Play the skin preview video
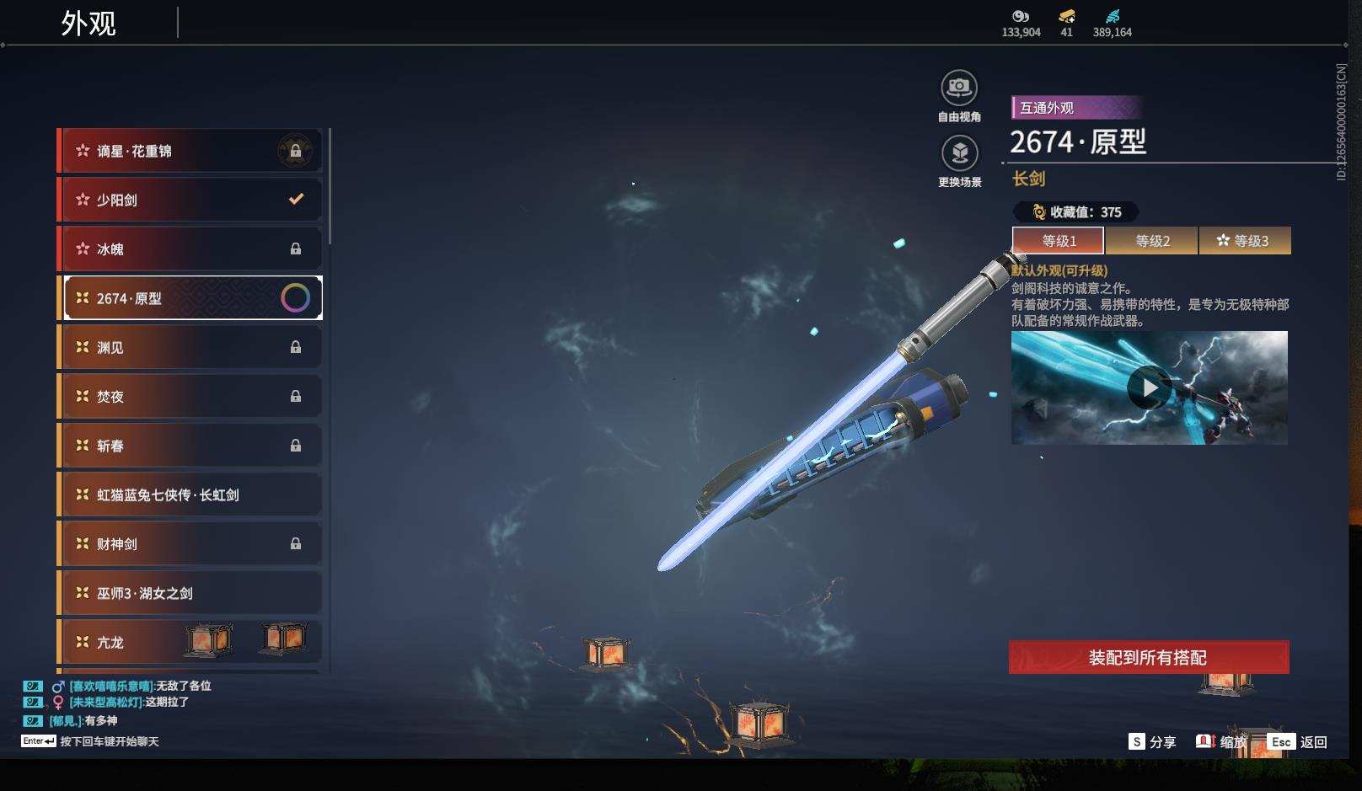1362x791 pixels. (x=1149, y=387)
